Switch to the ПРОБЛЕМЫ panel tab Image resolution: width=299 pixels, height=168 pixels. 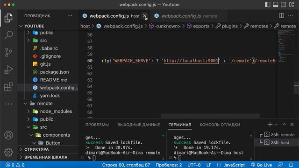pyautogui.click(x=97, y=125)
